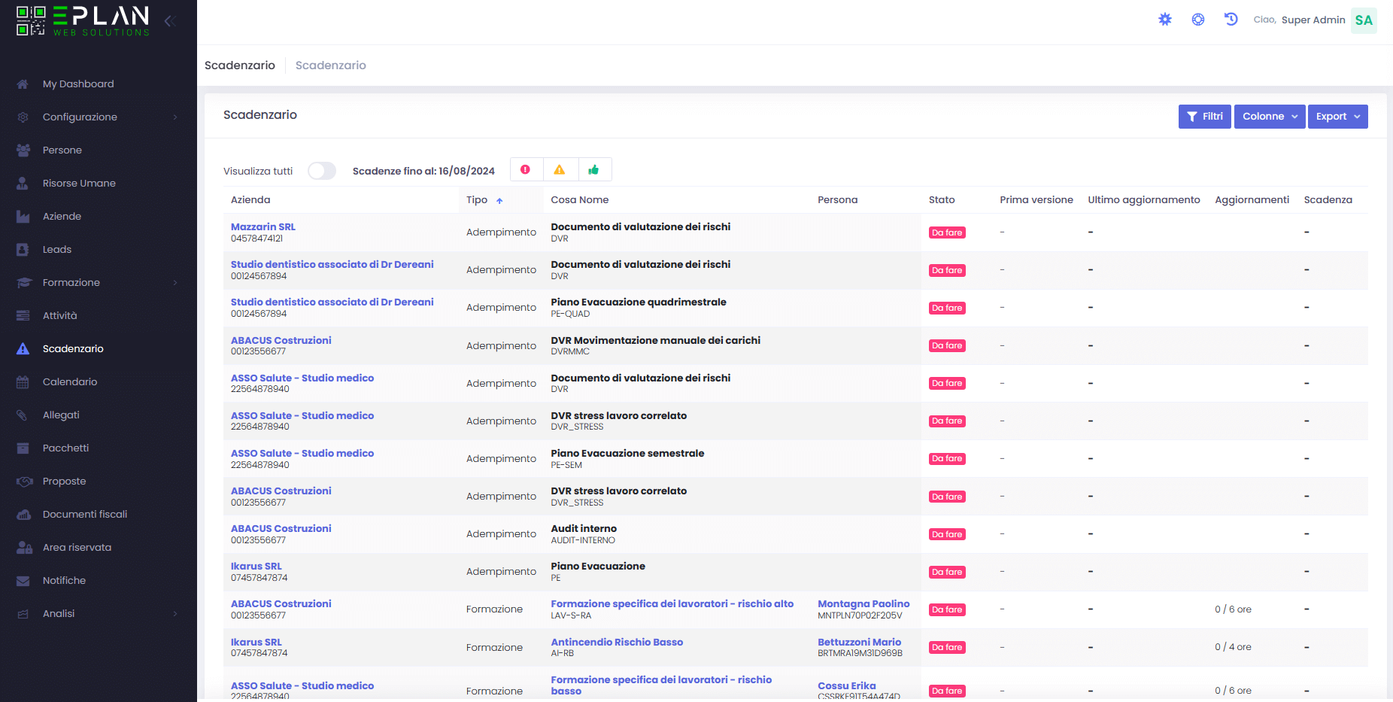Viewport: 1393px width, 702px height.
Task: Expand the Analisi submenu arrow
Action: 175,614
